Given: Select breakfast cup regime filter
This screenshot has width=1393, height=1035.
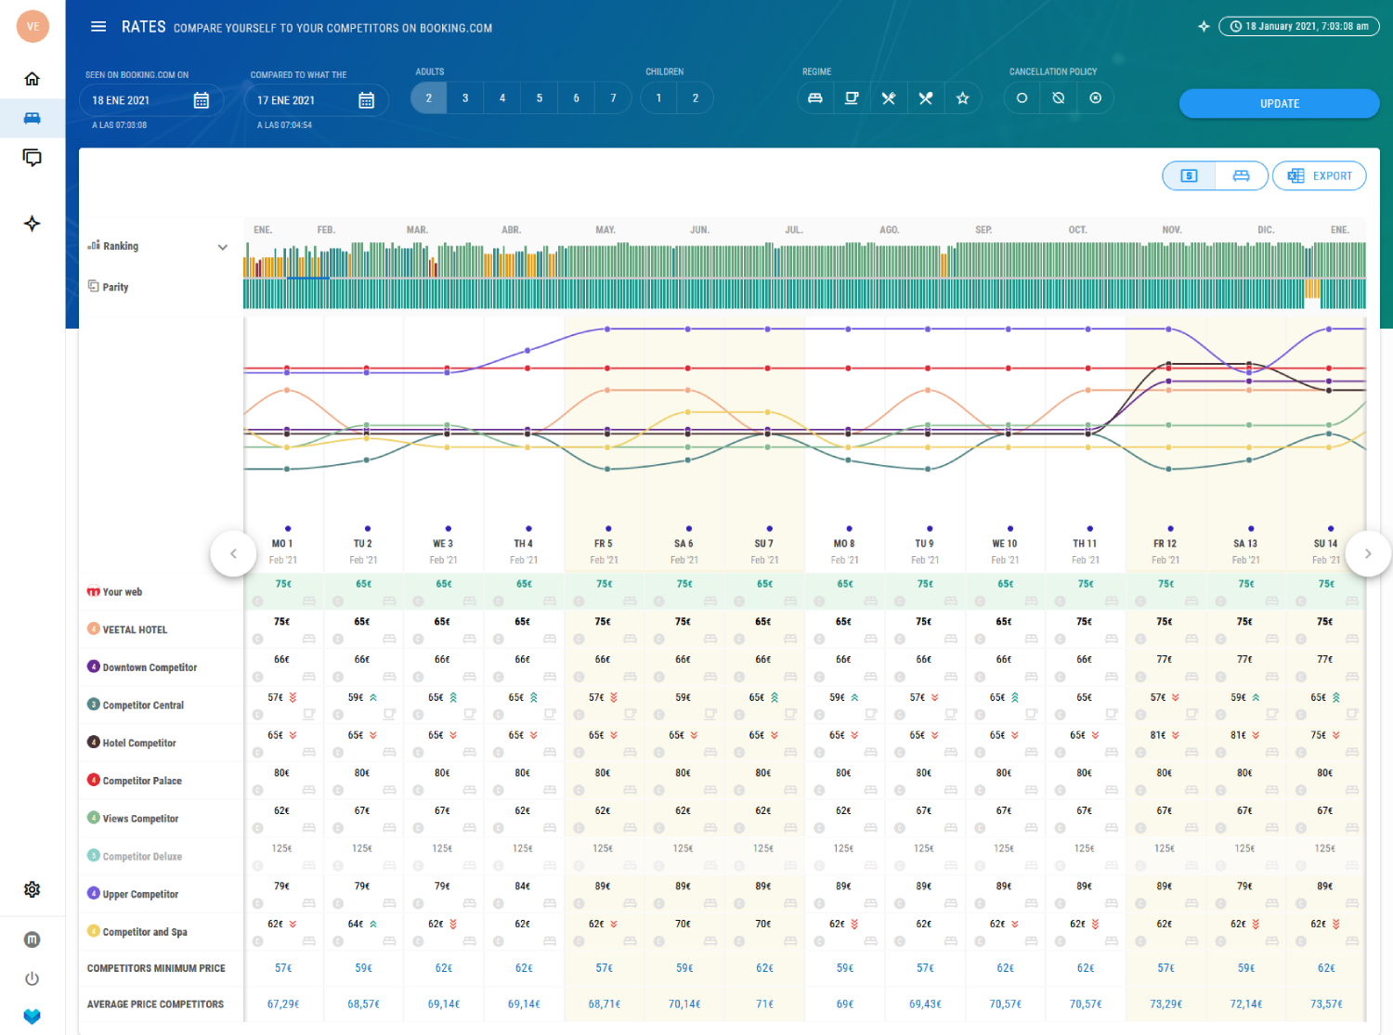Looking at the screenshot, I should point(852,98).
